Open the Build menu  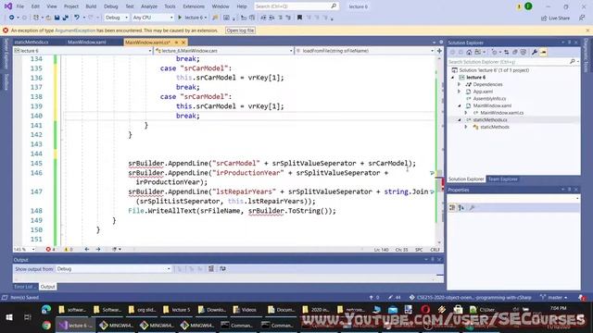[91, 6]
